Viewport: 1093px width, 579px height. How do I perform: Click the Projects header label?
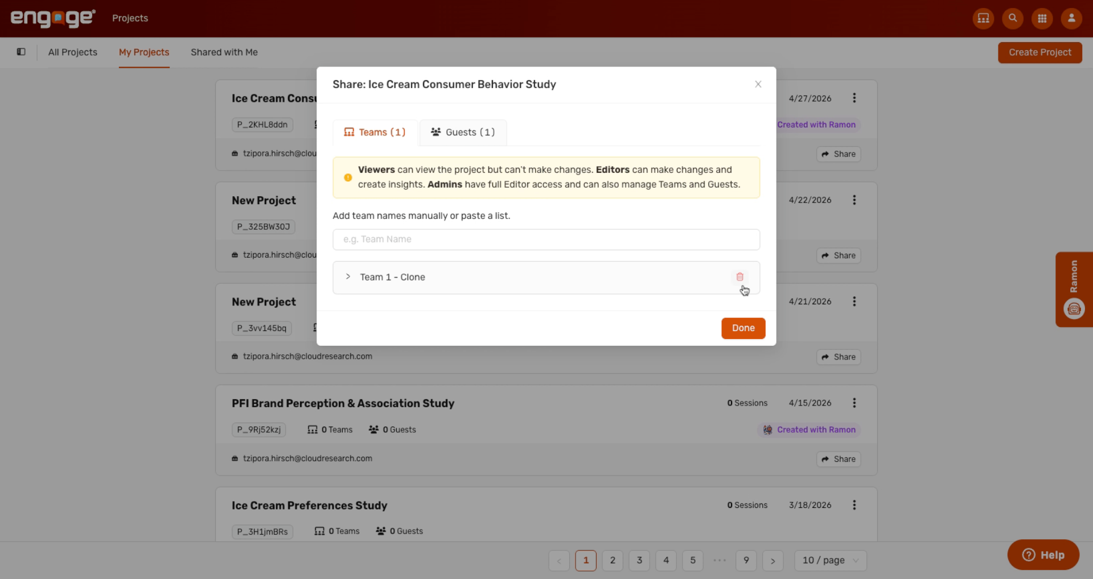[x=130, y=18]
